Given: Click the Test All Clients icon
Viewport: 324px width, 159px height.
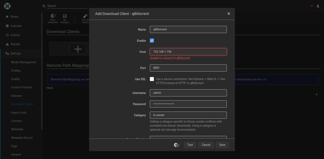Looking at the screenshot, I should (x=85, y=16).
